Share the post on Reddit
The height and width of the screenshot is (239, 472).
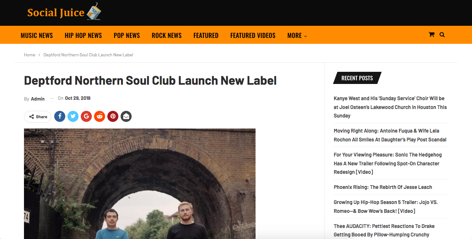tap(100, 116)
